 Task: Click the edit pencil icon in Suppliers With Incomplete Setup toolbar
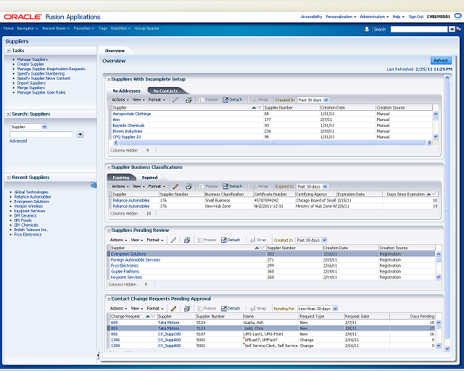pos(175,100)
